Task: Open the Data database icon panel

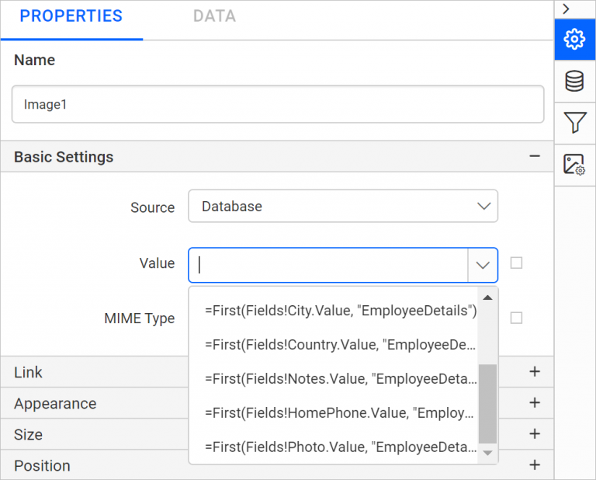Action: tap(575, 81)
